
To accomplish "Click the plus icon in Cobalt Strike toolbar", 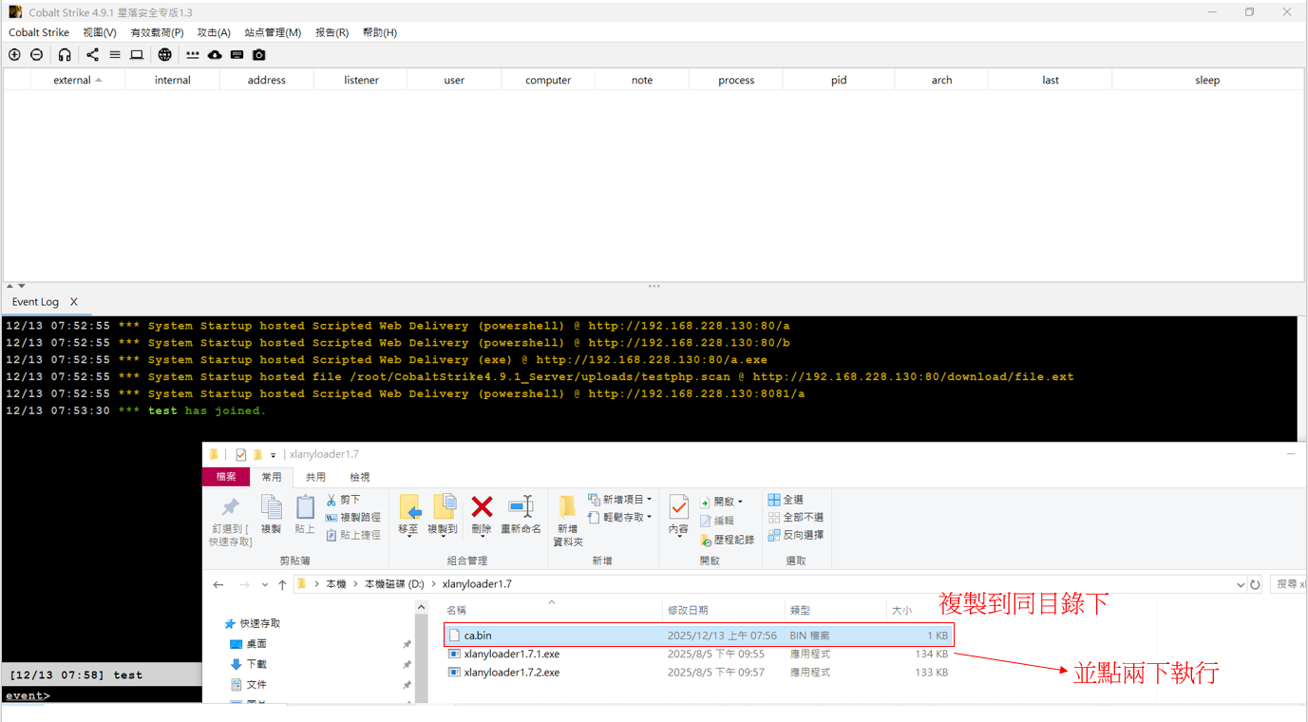I will 14,55.
